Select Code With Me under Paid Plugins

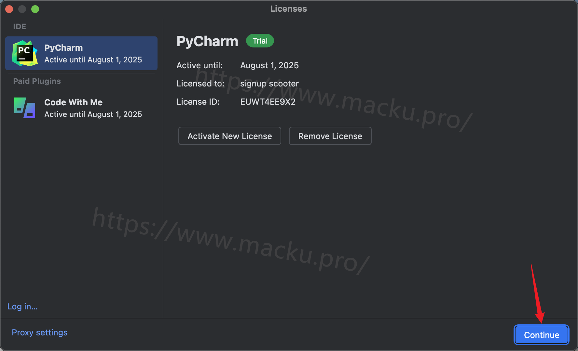[x=81, y=108]
